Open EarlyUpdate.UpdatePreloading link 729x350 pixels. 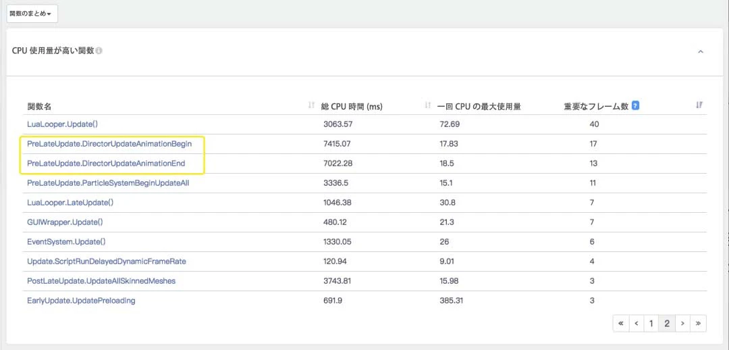[81, 300]
